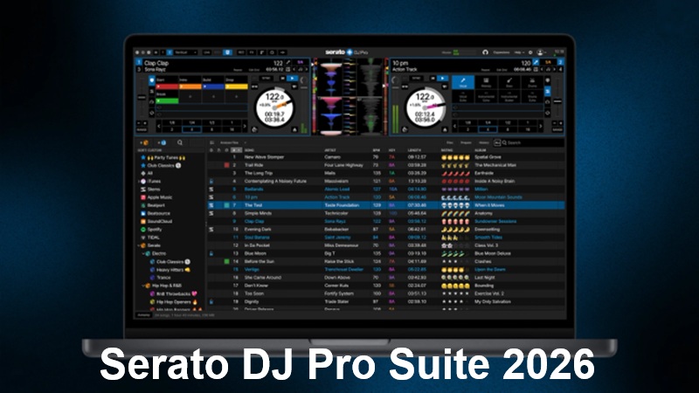Open the Expansions menu
699x393 pixels.
click(x=502, y=52)
